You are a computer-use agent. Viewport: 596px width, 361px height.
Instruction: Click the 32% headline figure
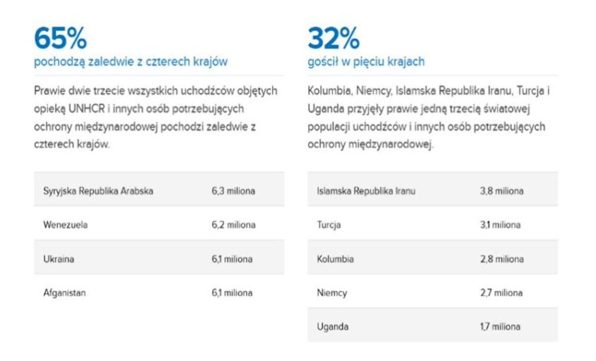[x=333, y=38]
